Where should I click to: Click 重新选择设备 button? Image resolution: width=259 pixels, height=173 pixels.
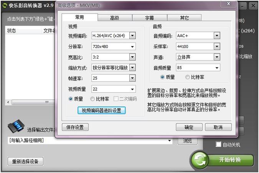click(x=25, y=161)
